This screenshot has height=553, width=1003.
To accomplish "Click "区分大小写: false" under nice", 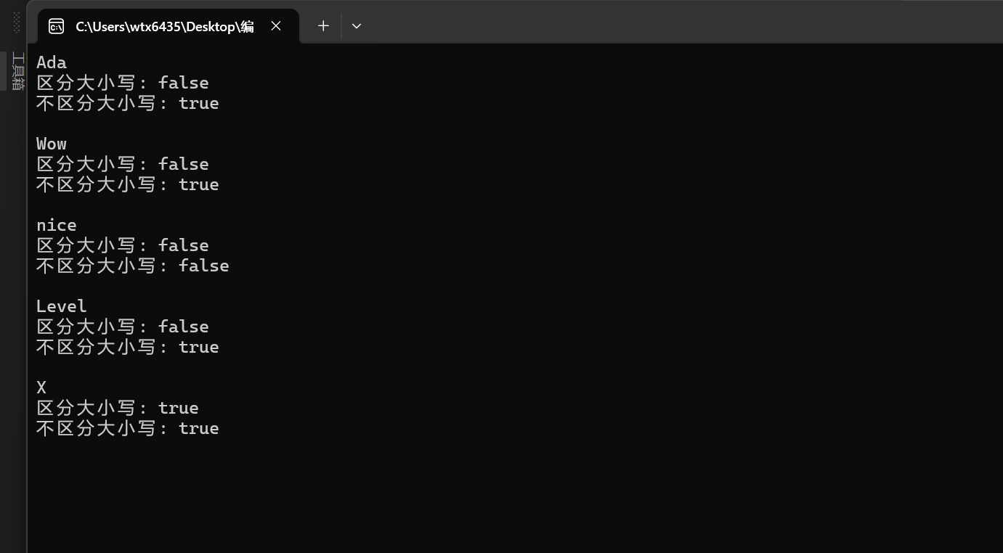I will [123, 245].
